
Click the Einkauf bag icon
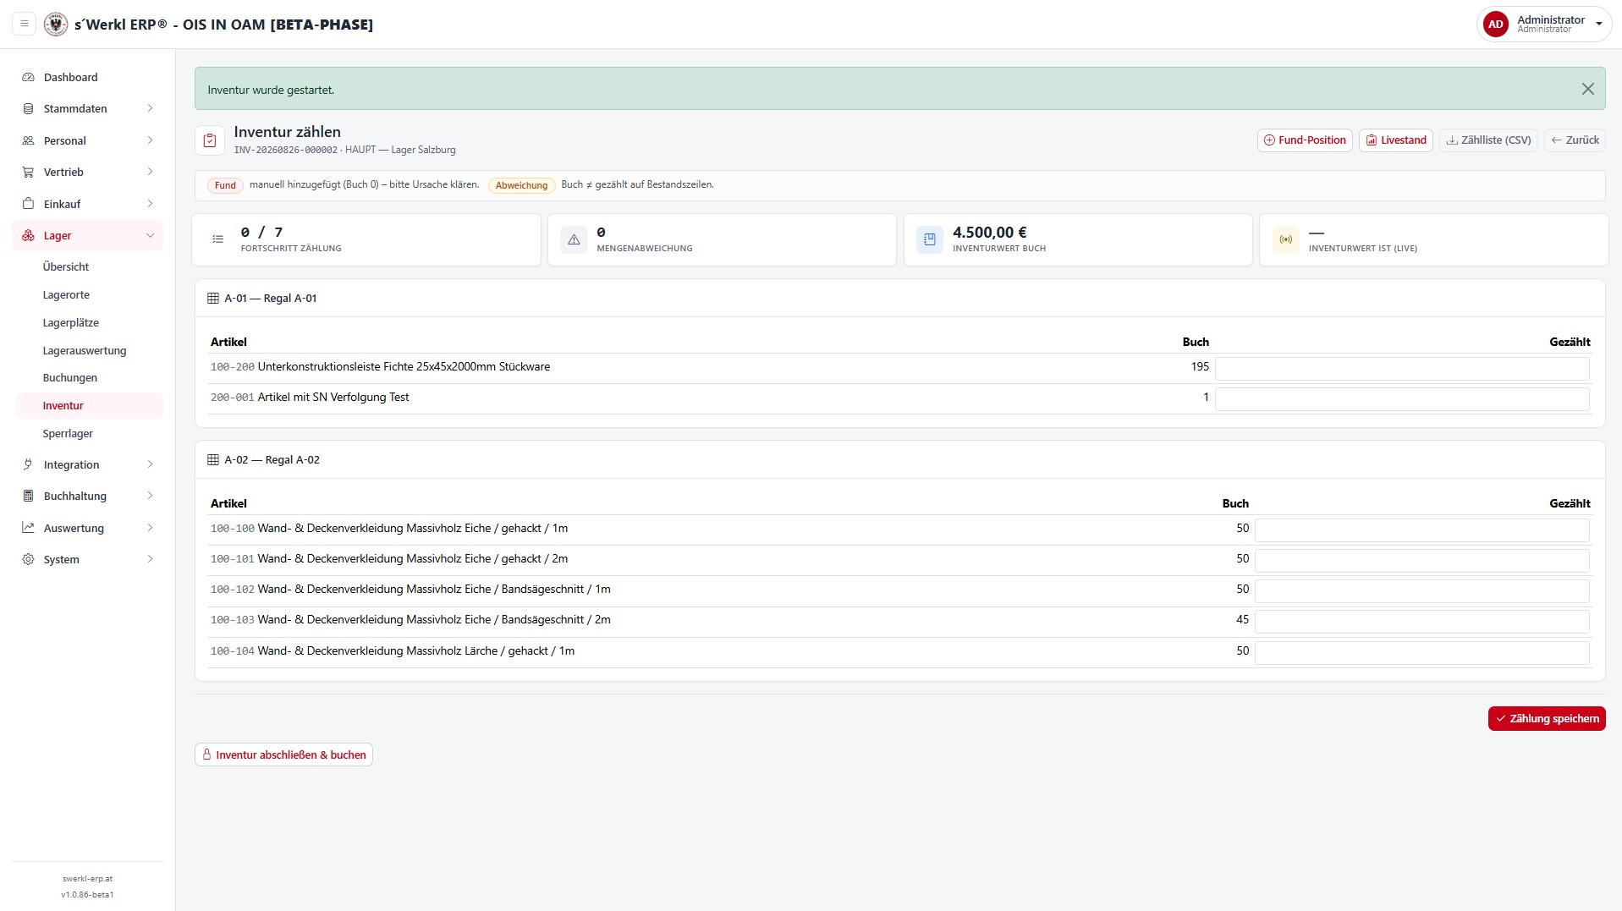point(28,204)
